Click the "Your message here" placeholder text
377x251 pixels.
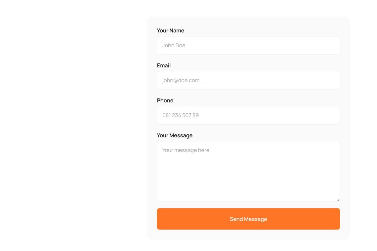point(186,150)
